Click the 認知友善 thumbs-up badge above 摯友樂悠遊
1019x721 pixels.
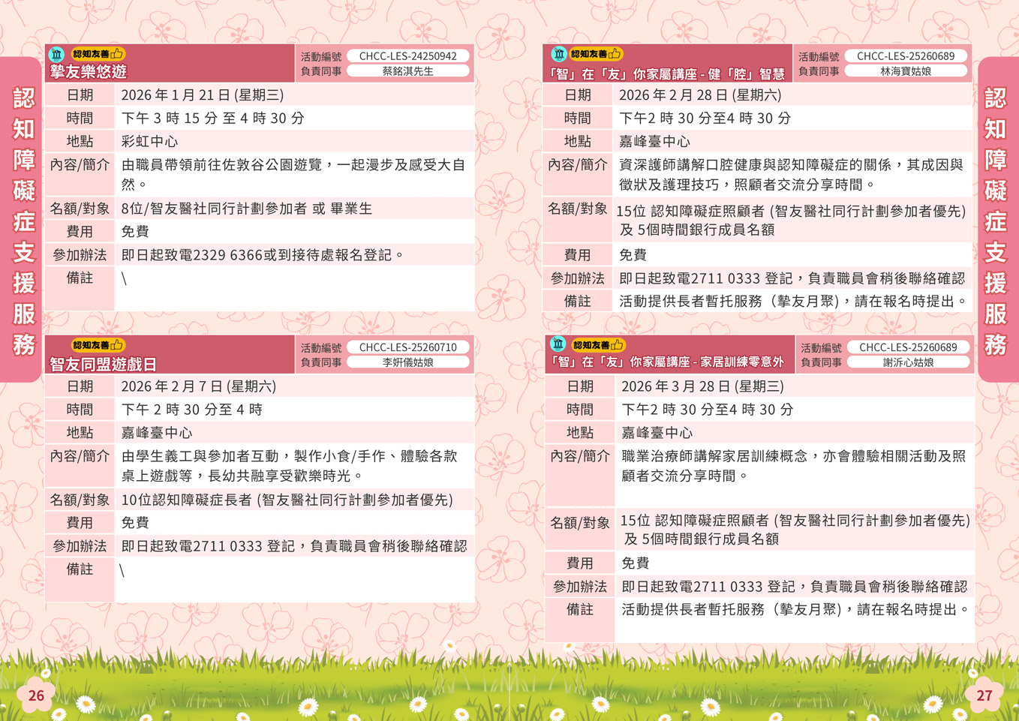pyautogui.click(x=98, y=54)
